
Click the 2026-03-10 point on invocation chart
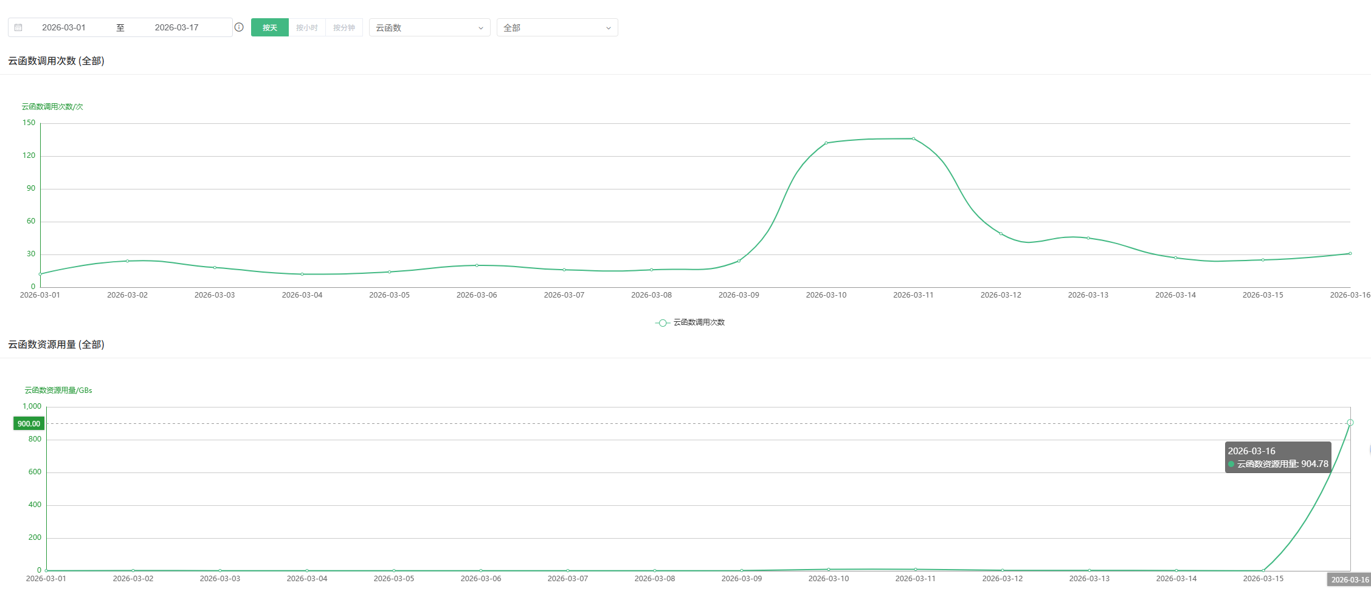click(x=826, y=143)
